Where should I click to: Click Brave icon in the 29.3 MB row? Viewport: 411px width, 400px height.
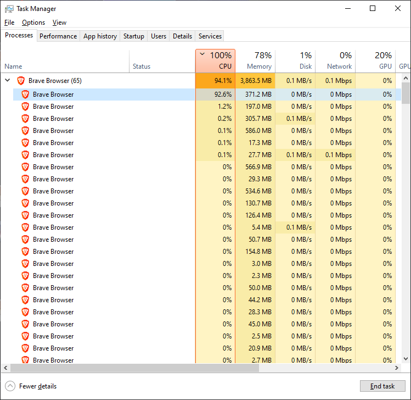click(x=25, y=179)
